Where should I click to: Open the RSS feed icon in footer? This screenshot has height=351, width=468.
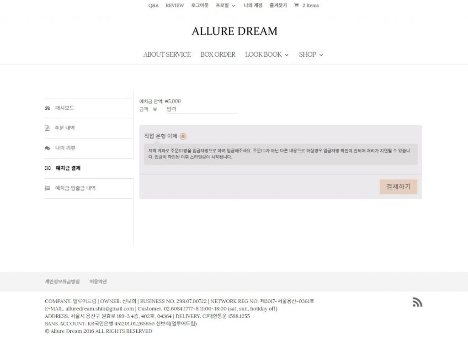(x=417, y=302)
